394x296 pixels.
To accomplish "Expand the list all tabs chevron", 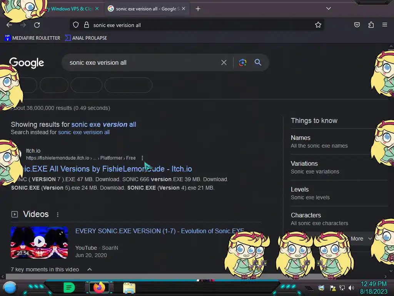I will [x=329, y=8].
